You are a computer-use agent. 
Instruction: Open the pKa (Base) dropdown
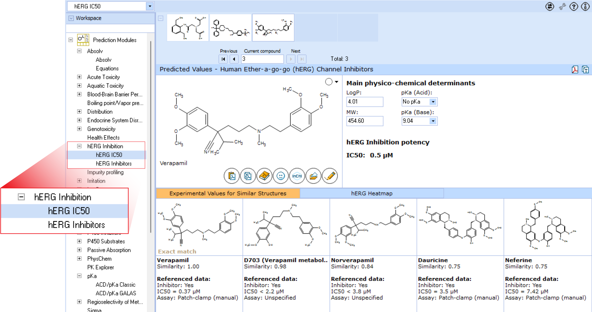(x=433, y=121)
